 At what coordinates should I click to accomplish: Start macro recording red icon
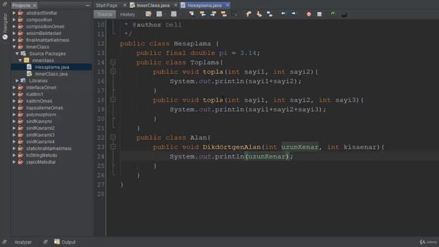[x=309, y=14]
